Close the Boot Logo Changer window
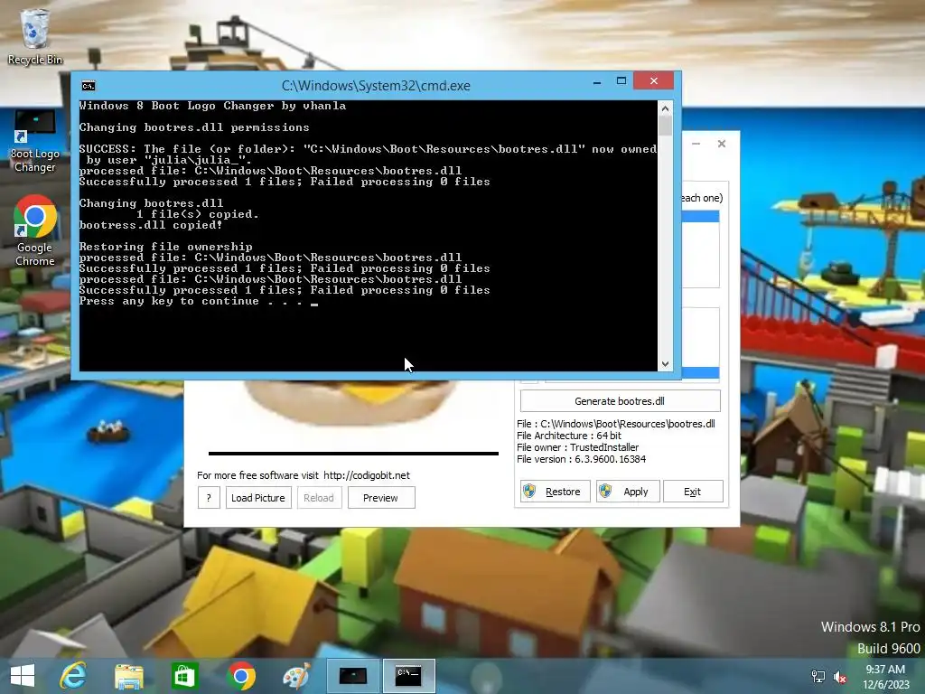Screen dimensions: 925x694 722,144
